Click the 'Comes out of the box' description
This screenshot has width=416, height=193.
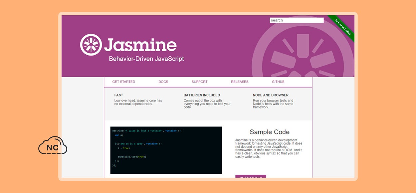point(207,104)
